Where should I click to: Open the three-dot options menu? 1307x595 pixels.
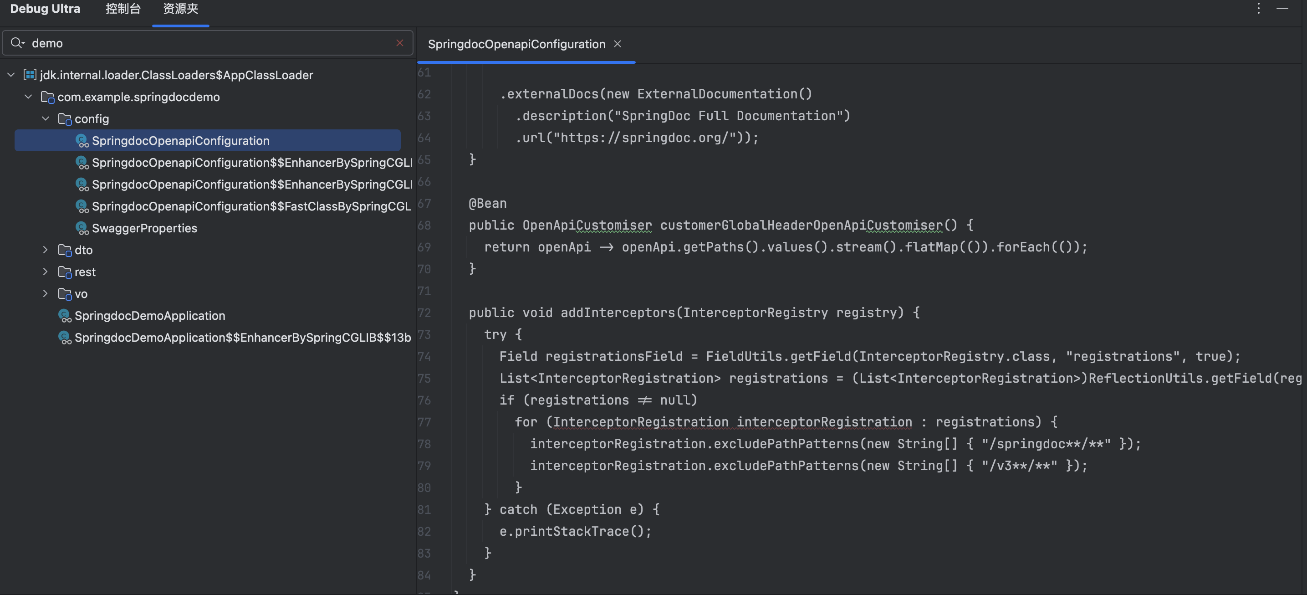1258,9
